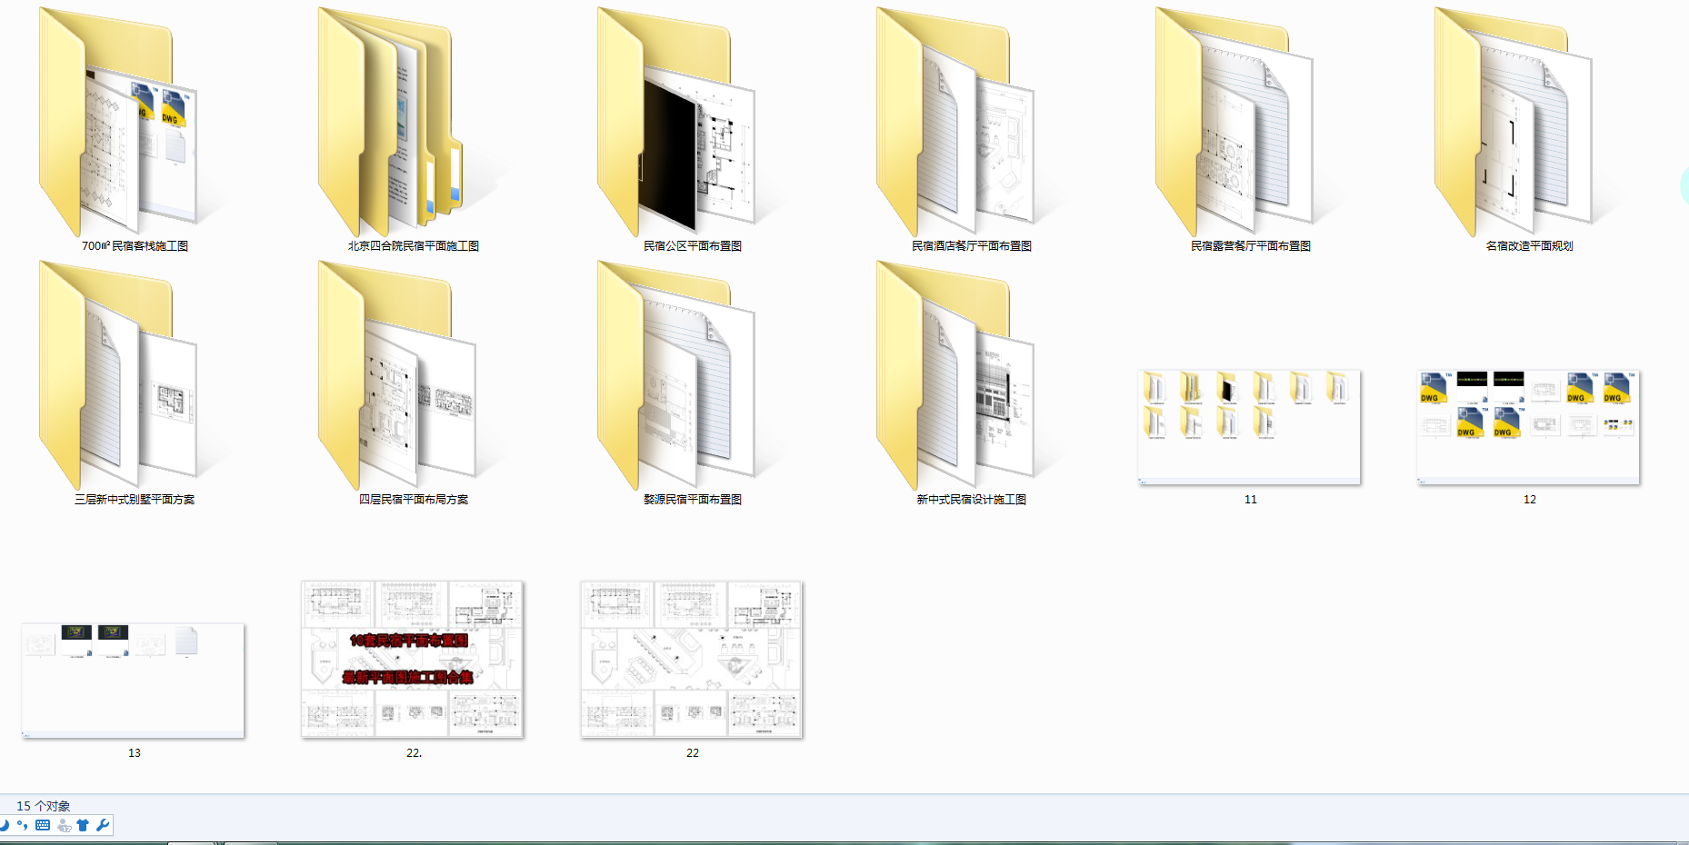Select the image thumbnail named 12

[x=1528, y=427]
